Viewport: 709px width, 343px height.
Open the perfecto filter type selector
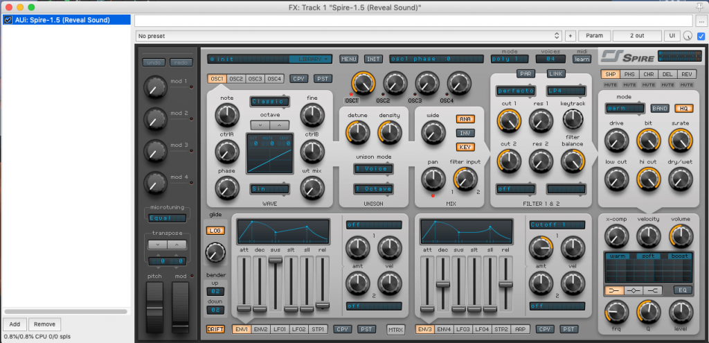[515, 91]
